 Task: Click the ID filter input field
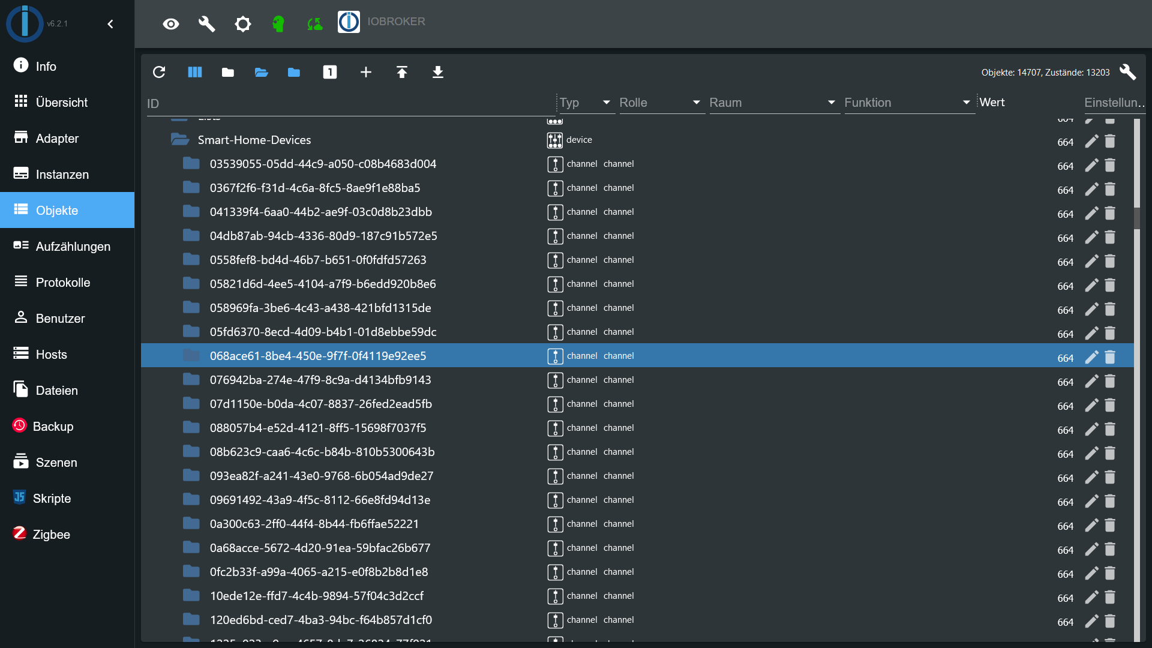tap(348, 103)
